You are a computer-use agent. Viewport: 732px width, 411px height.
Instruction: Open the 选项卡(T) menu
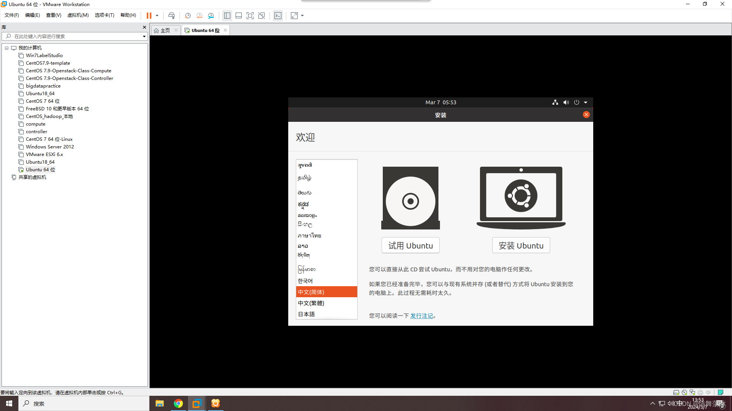[104, 15]
